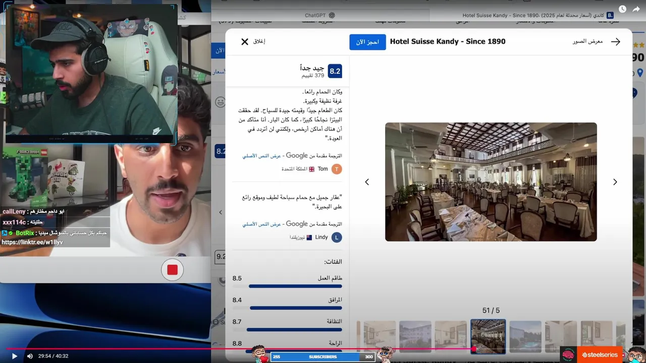Click 'عرض النص الأصلي' under Tom's review

[261, 156]
